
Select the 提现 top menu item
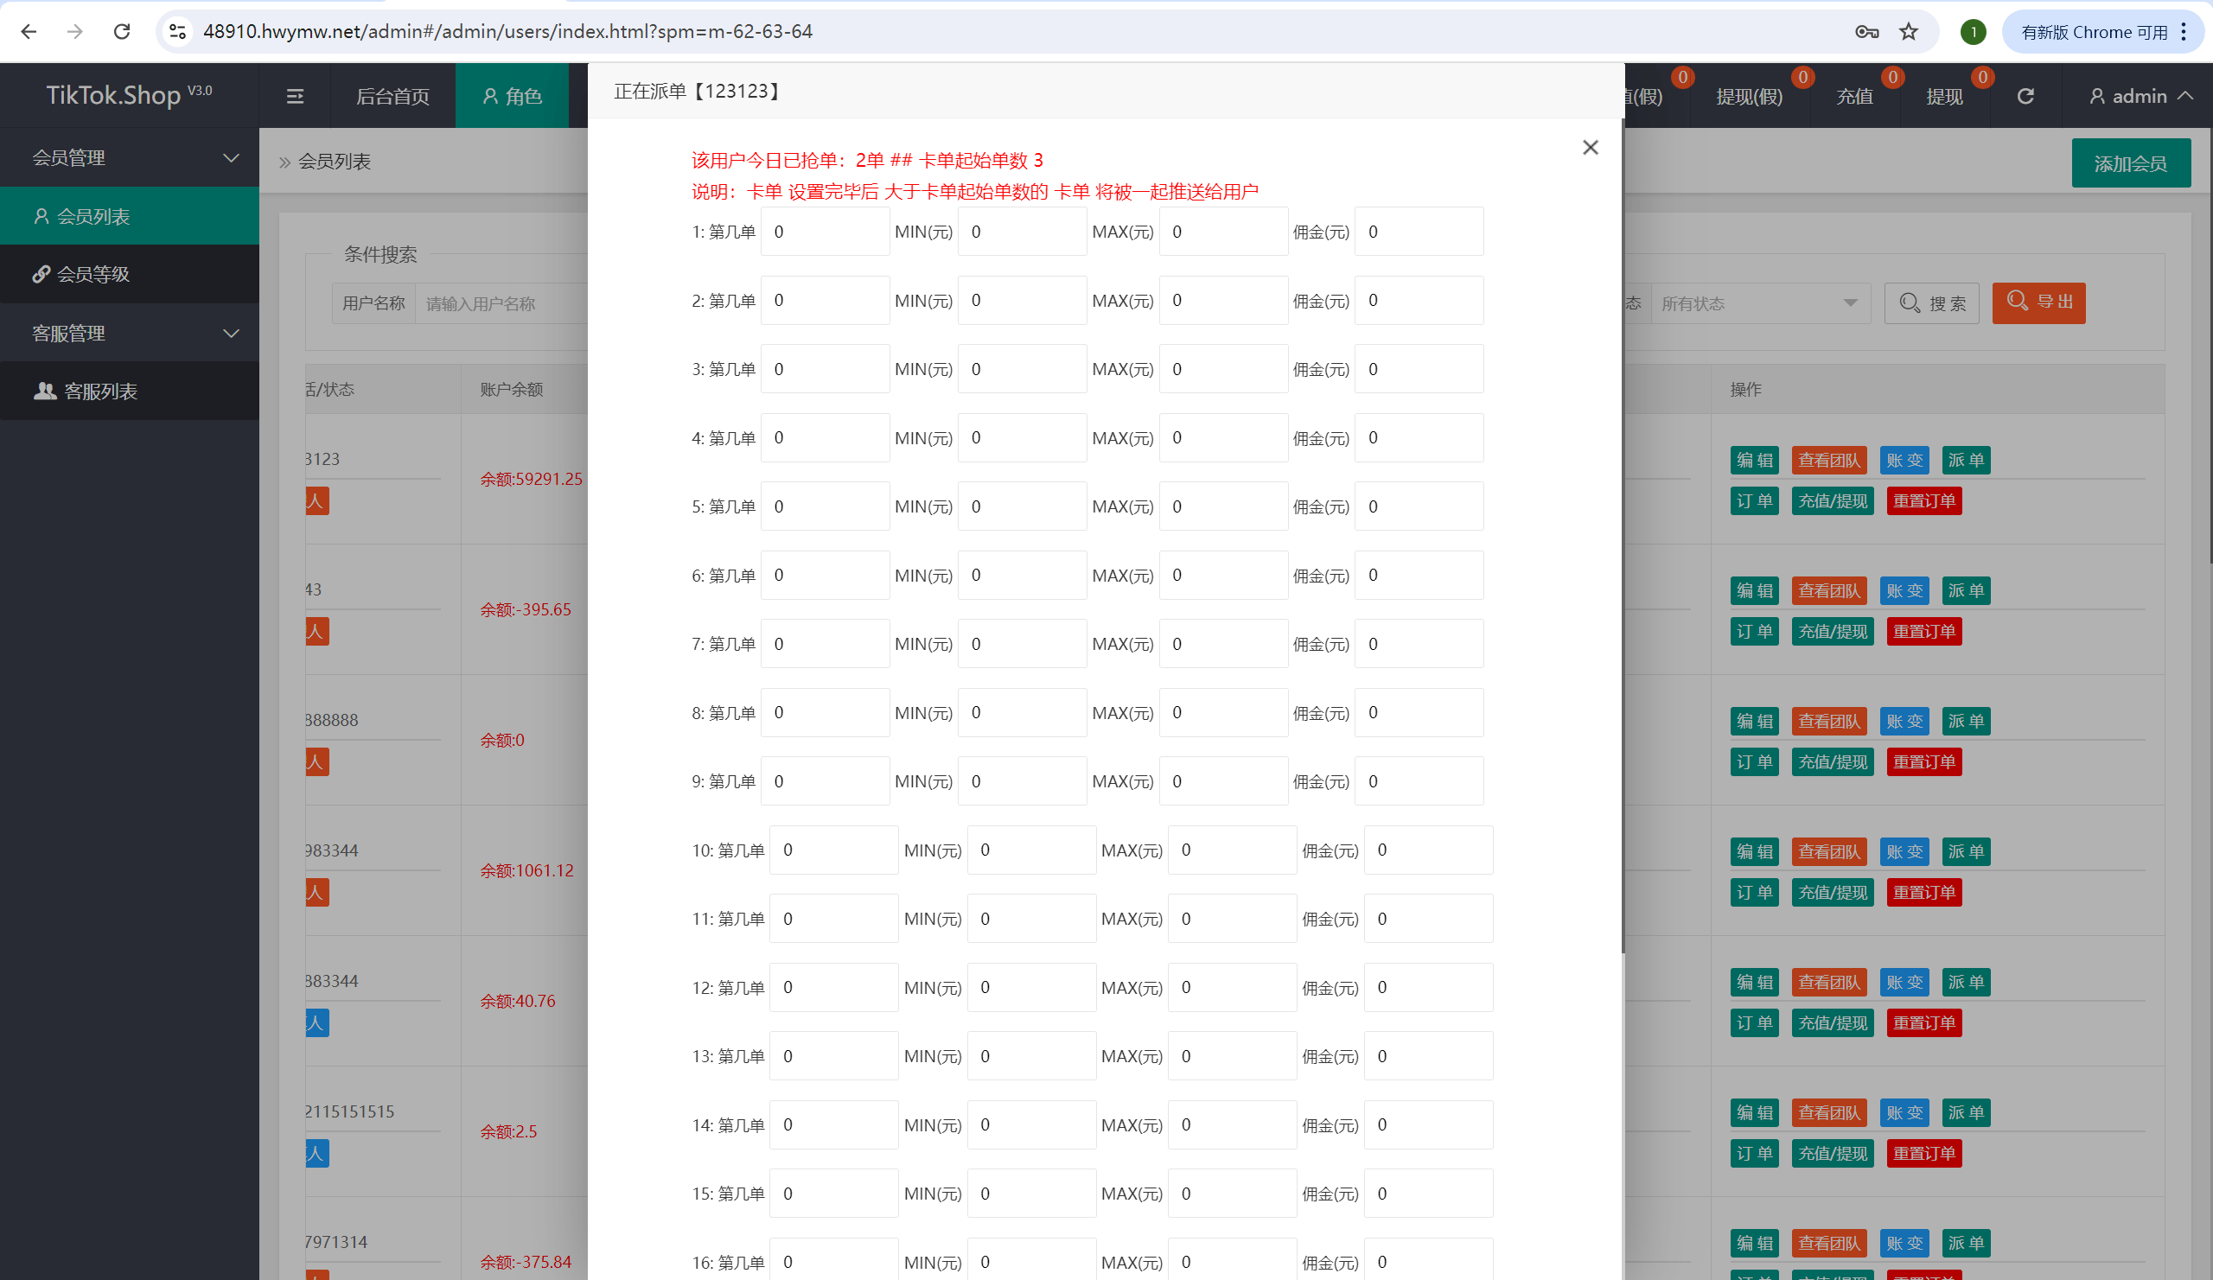pos(1944,97)
